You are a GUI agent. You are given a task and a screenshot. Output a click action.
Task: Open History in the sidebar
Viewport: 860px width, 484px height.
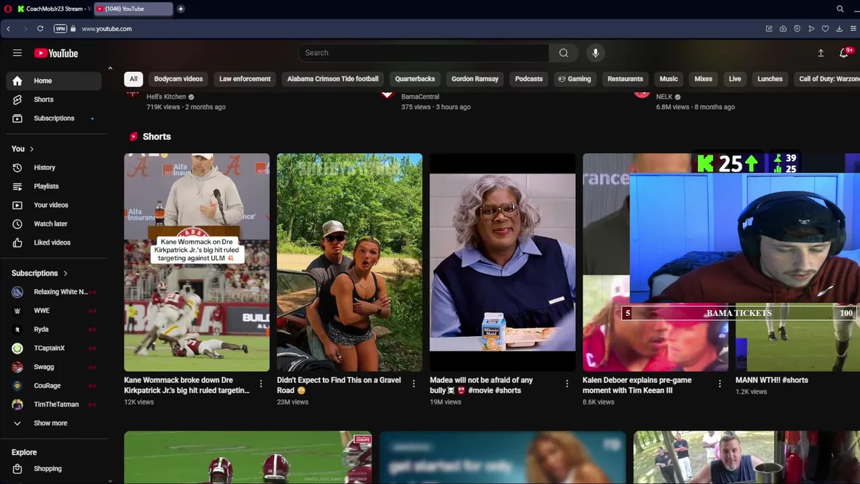pyautogui.click(x=54, y=167)
